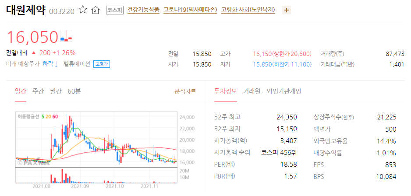Screen dimensions: 411x196
Task: Click the 고가 value 16,150(상한가20,600)
Action: [x=282, y=54]
